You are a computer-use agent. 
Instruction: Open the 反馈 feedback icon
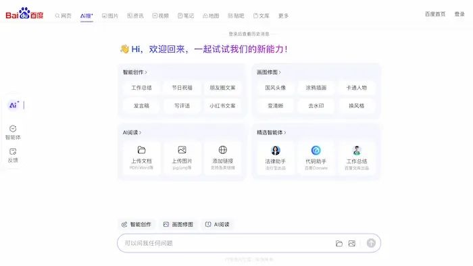click(x=13, y=155)
